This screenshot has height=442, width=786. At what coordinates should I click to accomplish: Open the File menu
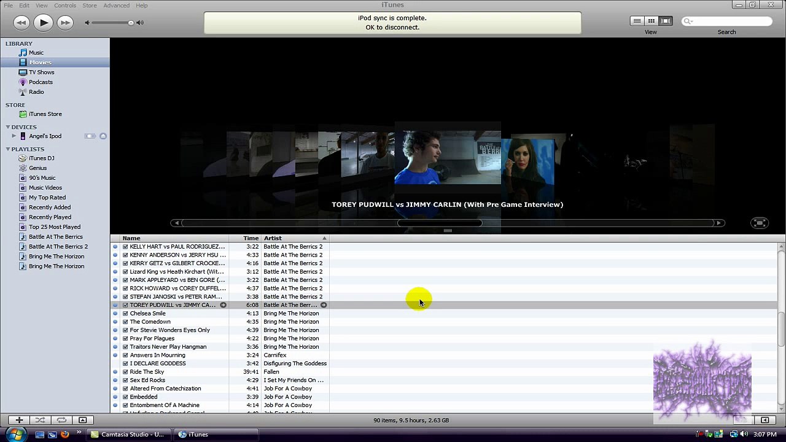point(9,6)
